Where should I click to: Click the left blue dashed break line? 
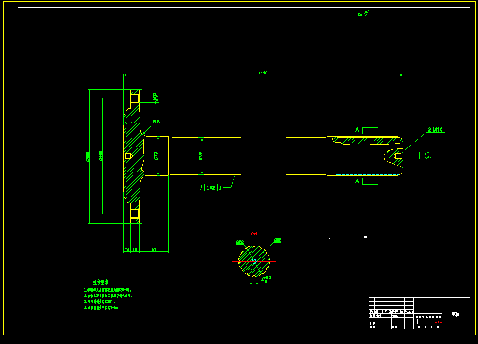241,150
